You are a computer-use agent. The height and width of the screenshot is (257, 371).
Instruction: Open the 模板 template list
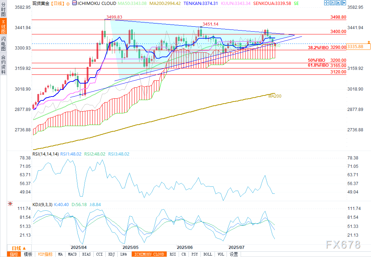(28, 254)
